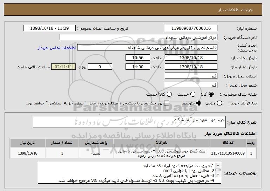Click the remaining days field showing 0
The image size is (270, 191).
pos(100,67)
